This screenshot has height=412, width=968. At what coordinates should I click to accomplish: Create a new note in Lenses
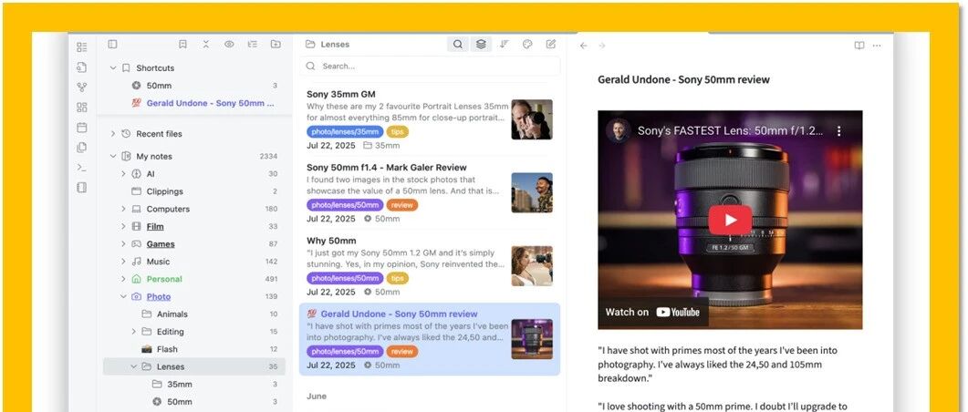[x=551, y=45]
